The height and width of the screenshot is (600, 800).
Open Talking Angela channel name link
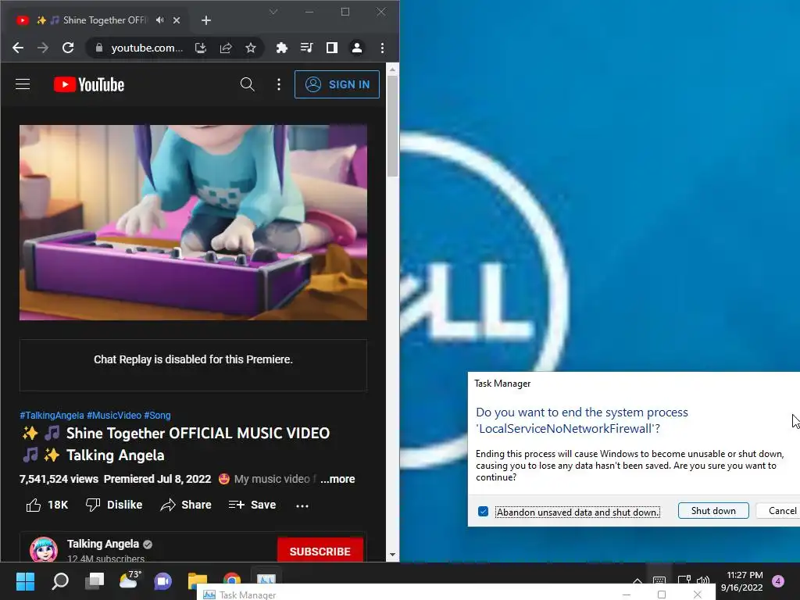click(103, 544)
